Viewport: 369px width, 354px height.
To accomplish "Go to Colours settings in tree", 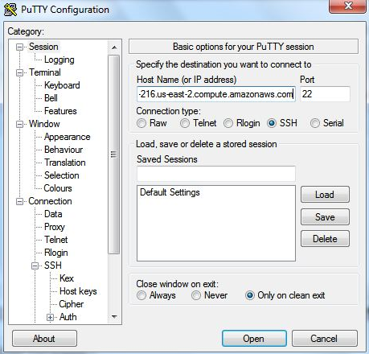I will 58,188.
